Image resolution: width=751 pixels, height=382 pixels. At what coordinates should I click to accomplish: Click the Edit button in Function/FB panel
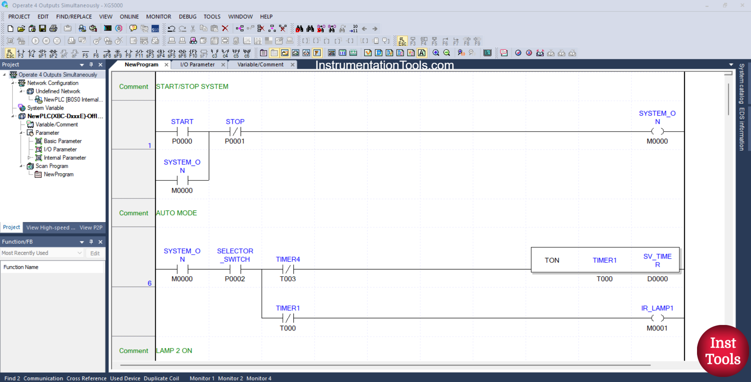[x=95, y=253]
